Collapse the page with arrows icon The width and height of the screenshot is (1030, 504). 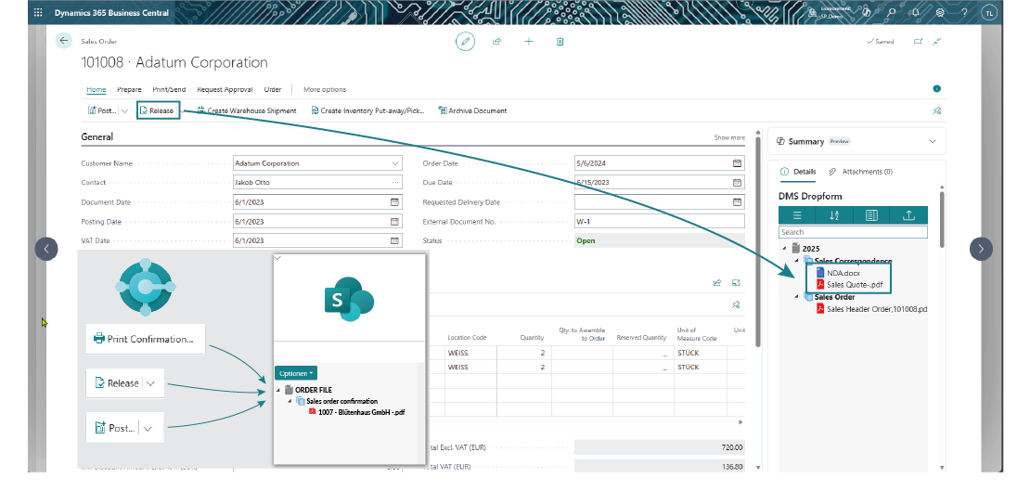click(937, 42)
